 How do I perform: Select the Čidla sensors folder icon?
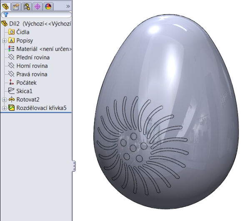coord(12,32)
